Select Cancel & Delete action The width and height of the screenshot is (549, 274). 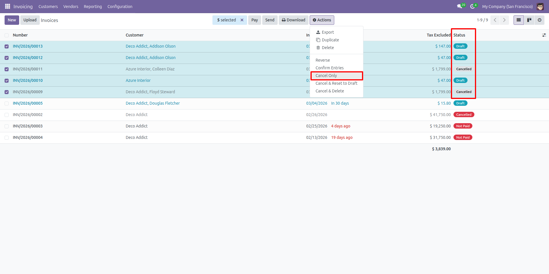click(337, 91)
